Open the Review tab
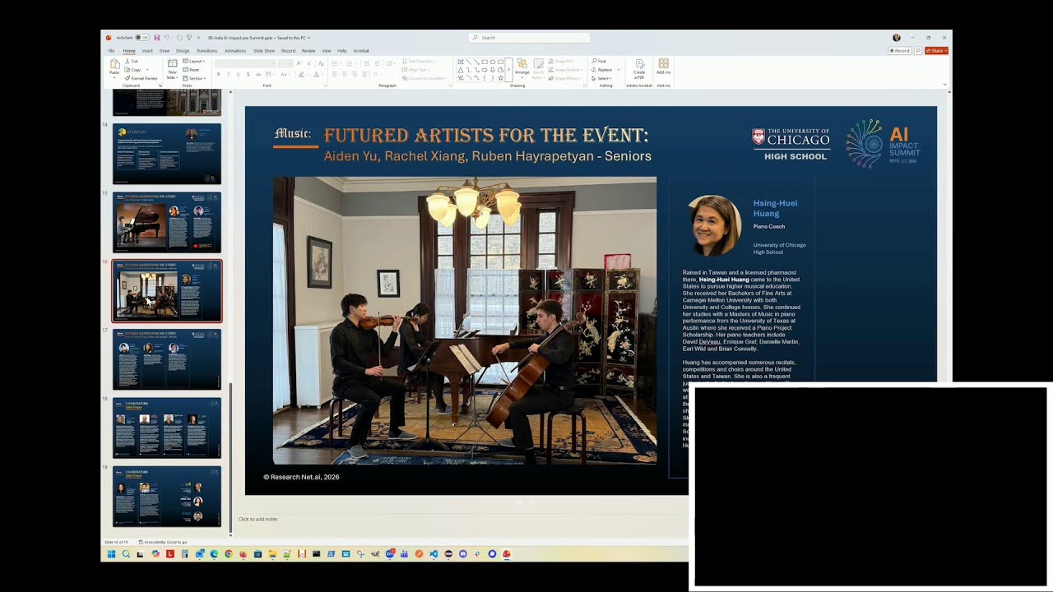1053x592 pixels. (x=308, y=51)
